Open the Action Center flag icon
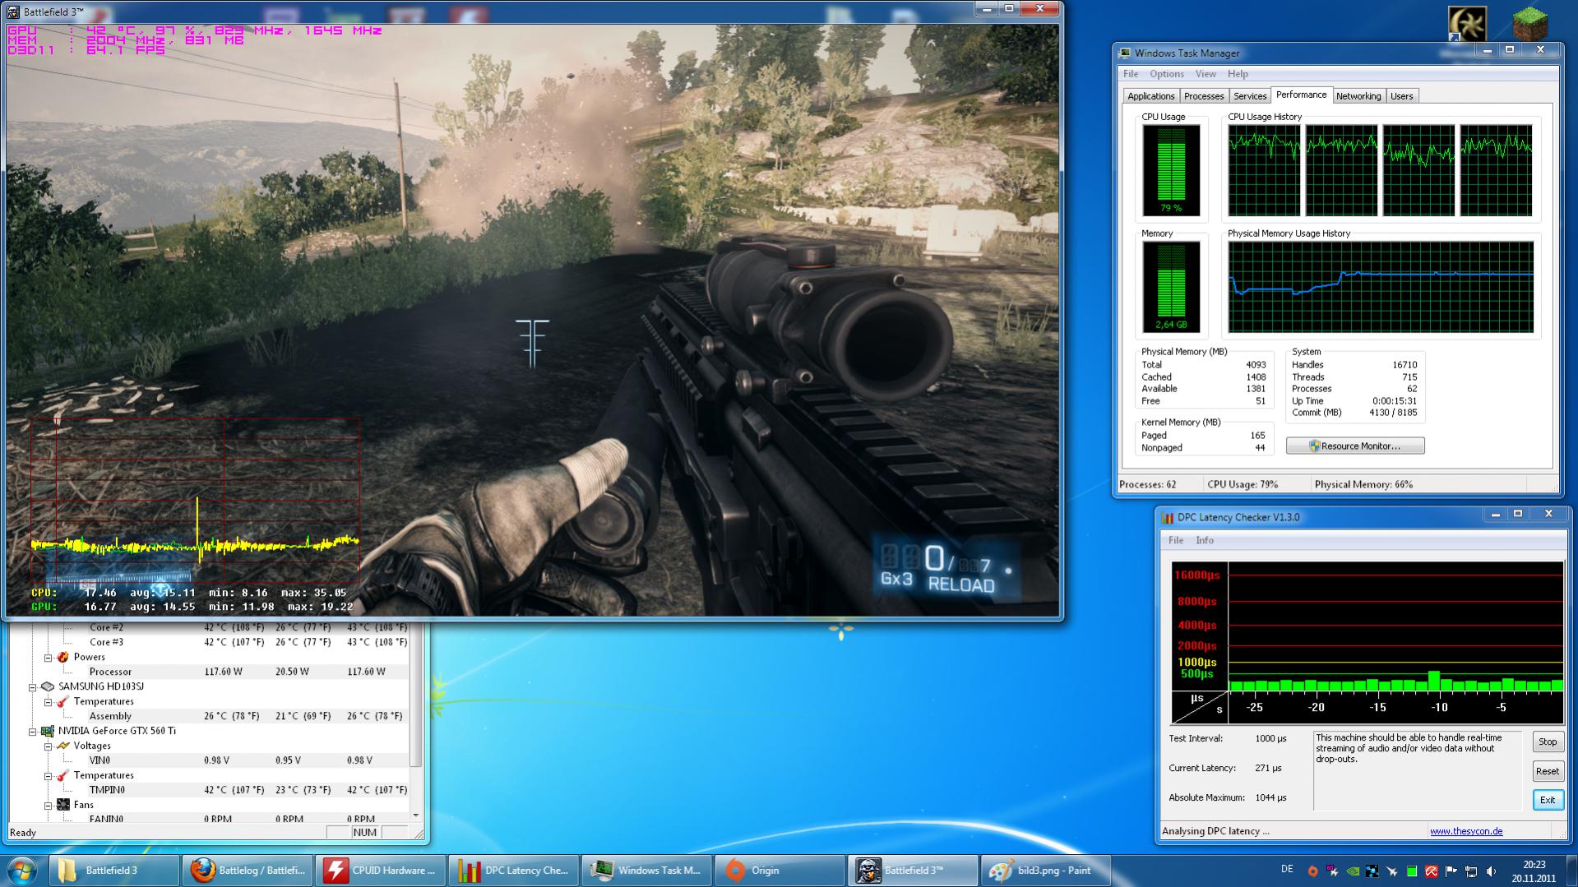1578x887 pixels. click(1451, 871)
